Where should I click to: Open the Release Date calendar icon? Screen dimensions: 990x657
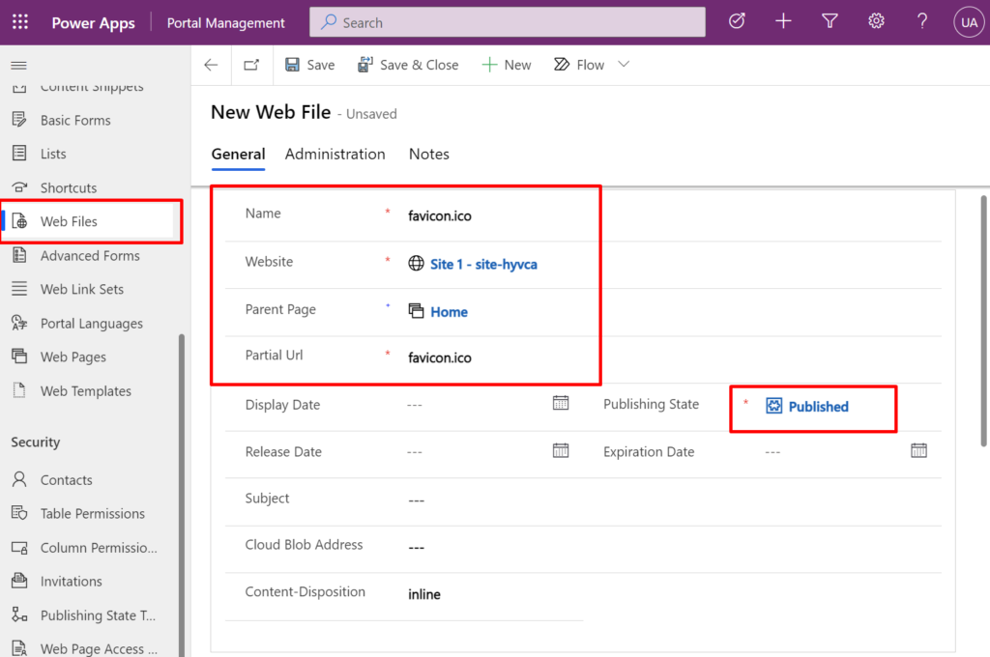click(x=561, y=450)
